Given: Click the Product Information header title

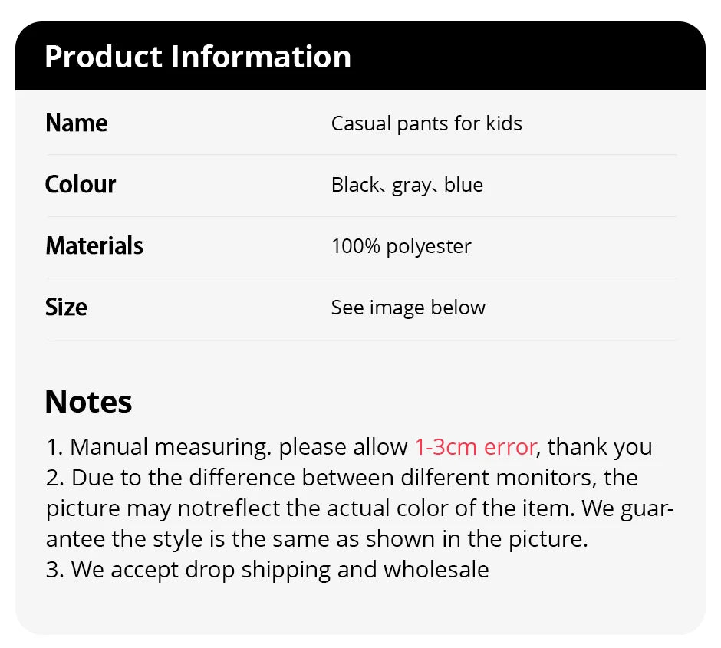Looking at the screenshot, I should [x=198, y=57].
